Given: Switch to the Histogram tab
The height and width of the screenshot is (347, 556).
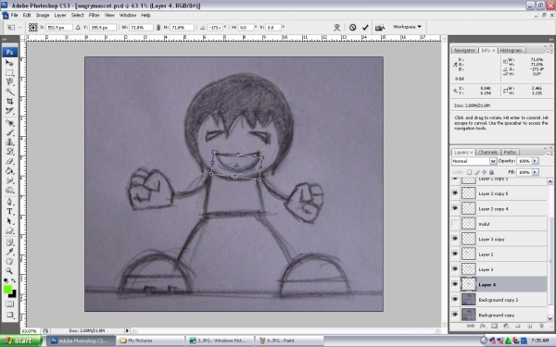Looking at the screenshot, I should (511, 50).
